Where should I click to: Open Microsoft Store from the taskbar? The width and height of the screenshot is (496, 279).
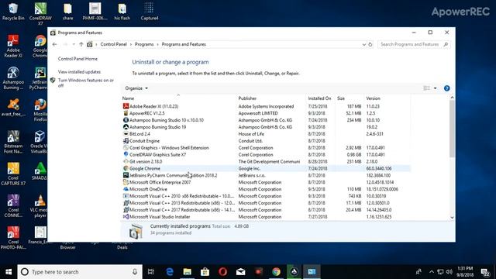(205, 272)
